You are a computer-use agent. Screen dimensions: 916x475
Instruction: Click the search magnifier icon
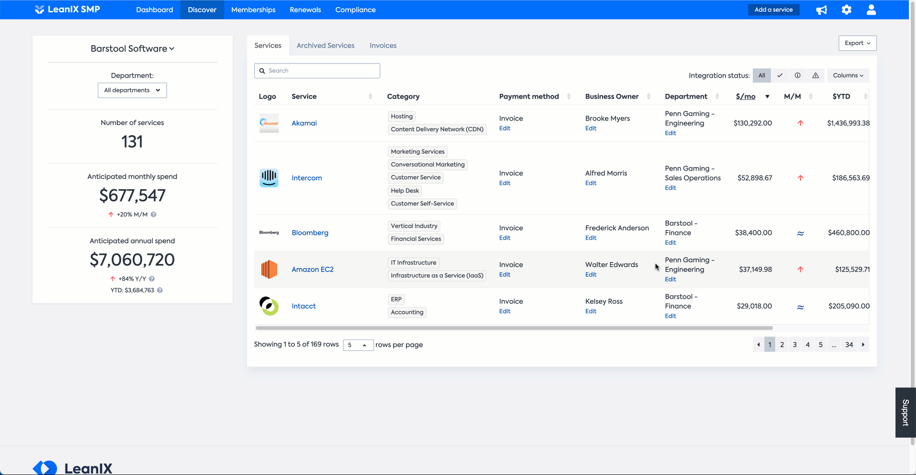(262, 71)
